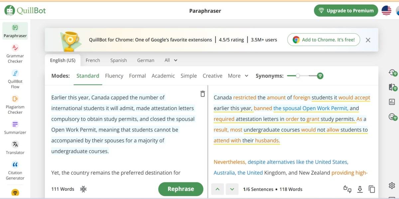The width and height of the screenshot is (399, 199).
Task: Expand the More modes dropdown
Action: 238,76
